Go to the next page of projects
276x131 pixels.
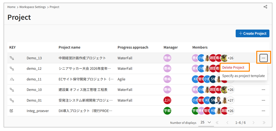(254, 122)
